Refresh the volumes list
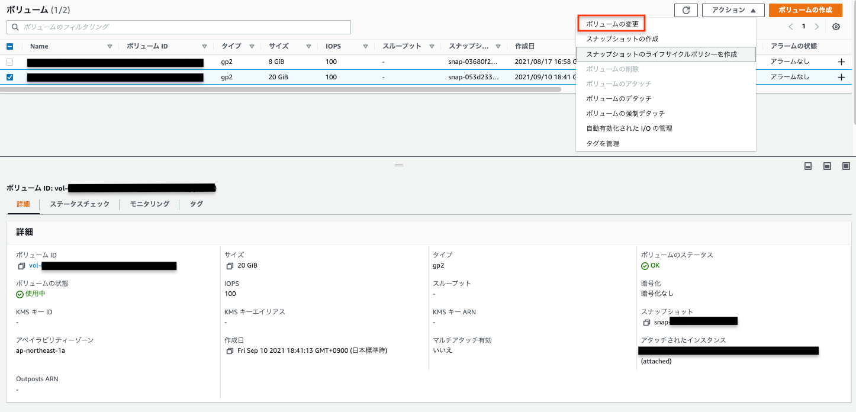Viewport: 856px width, 412px height. point(686,10)
